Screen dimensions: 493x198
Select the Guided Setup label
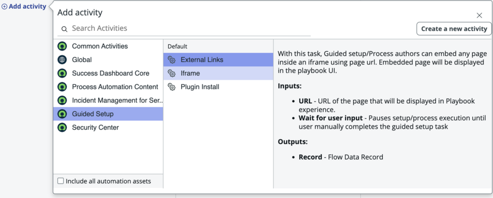(x=93, y=114)
